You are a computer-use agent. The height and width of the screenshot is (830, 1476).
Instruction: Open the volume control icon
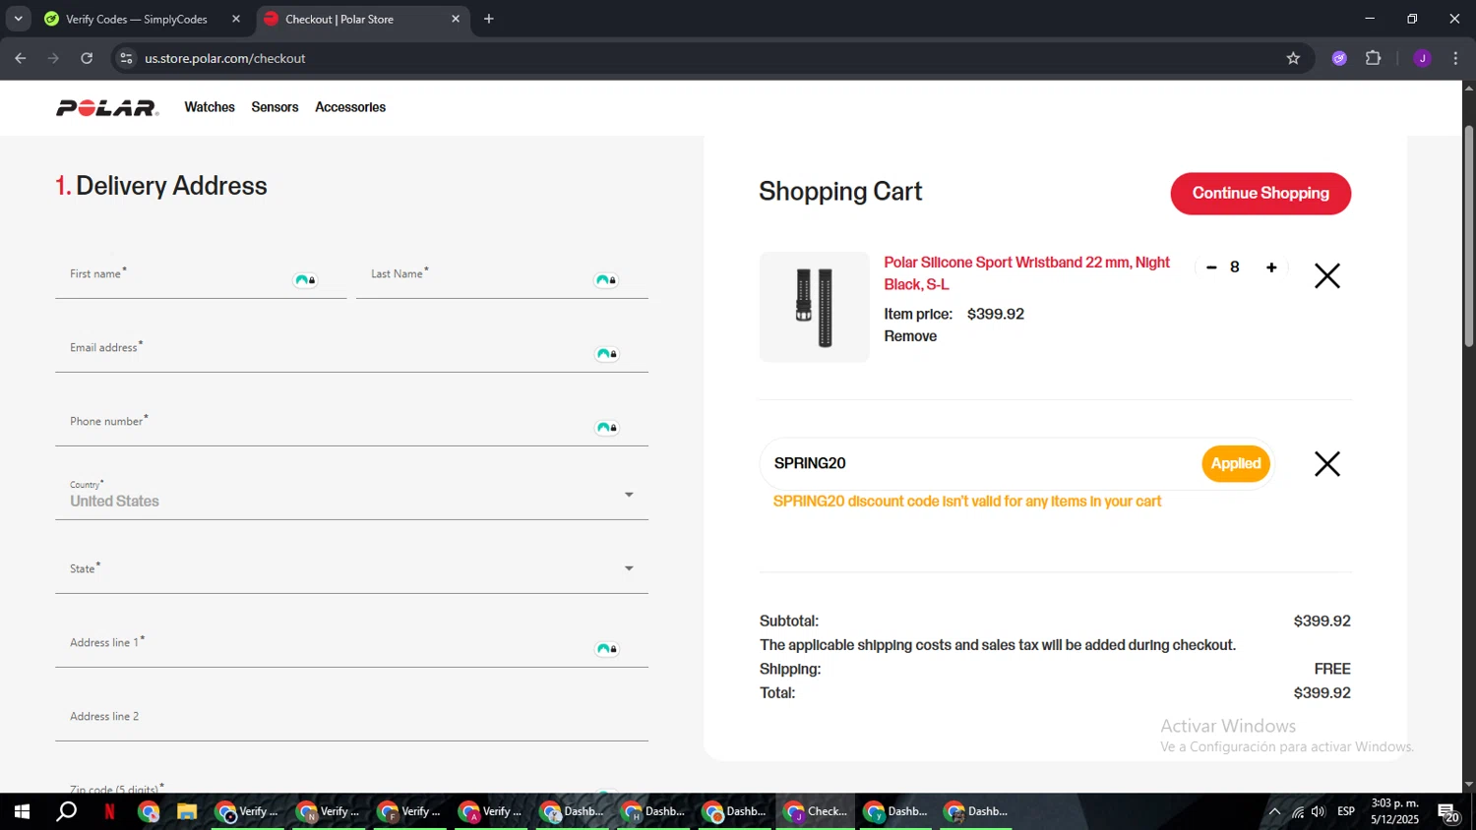point(1319,811)
